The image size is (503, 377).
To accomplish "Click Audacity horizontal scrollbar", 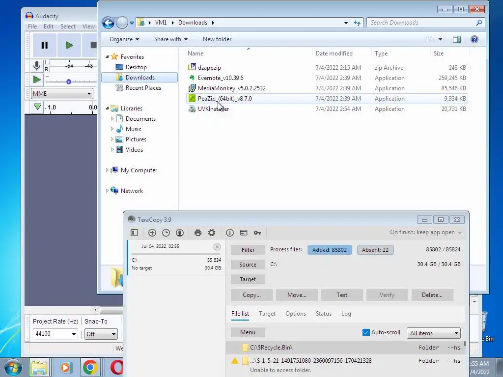I will coord(111,310).
